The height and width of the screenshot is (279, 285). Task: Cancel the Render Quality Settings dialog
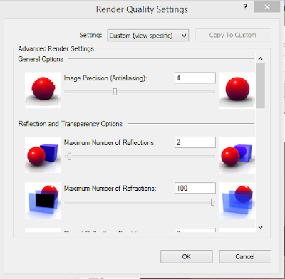(x=245, y=256)
